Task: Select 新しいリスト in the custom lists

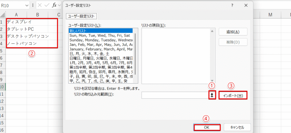Action: (x=101, y=30)
